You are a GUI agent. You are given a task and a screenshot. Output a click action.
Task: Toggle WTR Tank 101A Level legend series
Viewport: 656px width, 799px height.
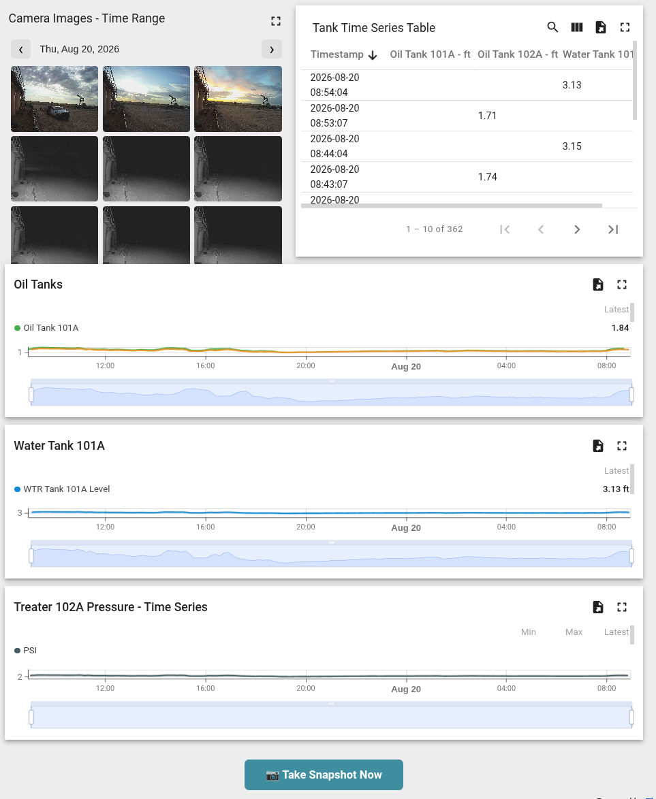click(x=62, y=489)
